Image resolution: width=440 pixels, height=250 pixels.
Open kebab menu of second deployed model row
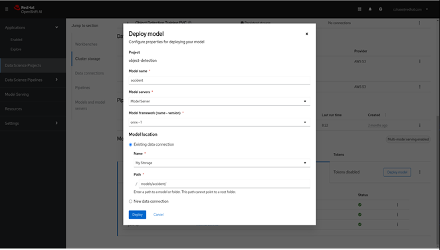397,215
